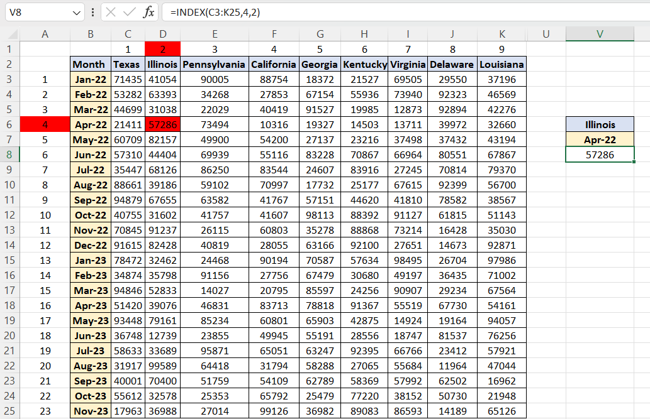Click Kentucky value 14503
Viewport: 650px width, 419px height.
(364, 124)
